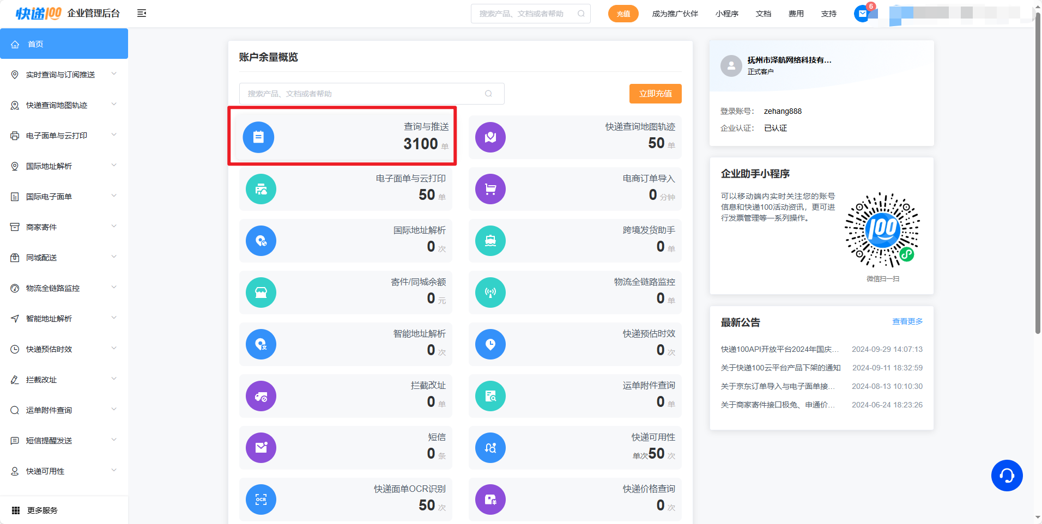This screenshot has height=524, width=1042.
Task: Click the search magnifier in top bar
Action: (581, 14)
